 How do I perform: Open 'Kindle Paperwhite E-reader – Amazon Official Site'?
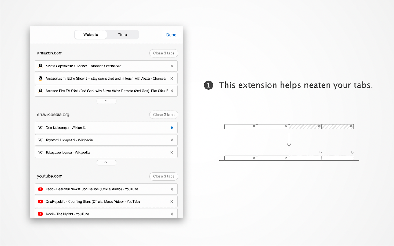click(106, 66)
